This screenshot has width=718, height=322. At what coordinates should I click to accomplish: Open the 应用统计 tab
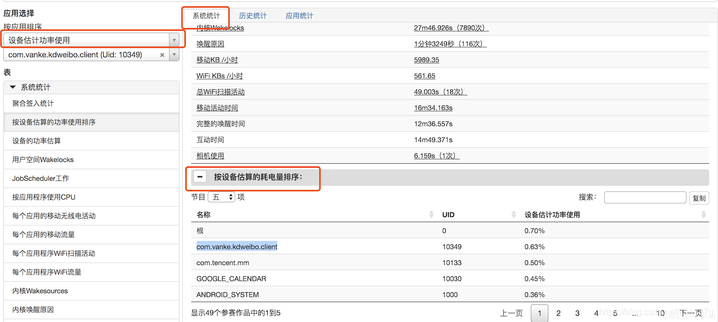[x=299, y=16]
